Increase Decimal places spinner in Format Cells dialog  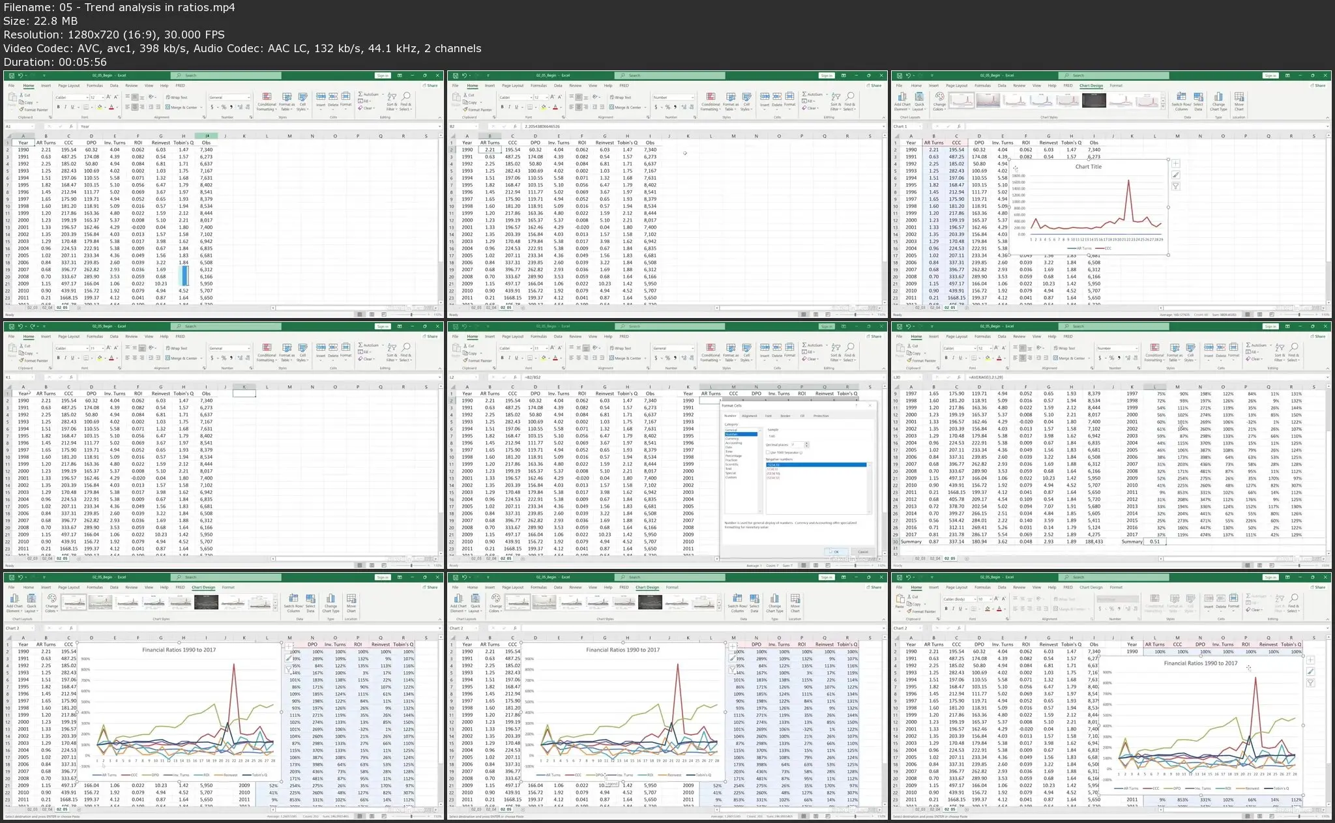pyautogui.click(x=806, y=443)
